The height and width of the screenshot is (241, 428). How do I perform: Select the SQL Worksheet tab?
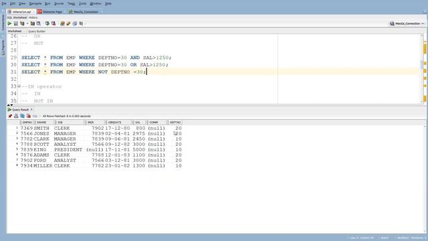click(17, 17)
